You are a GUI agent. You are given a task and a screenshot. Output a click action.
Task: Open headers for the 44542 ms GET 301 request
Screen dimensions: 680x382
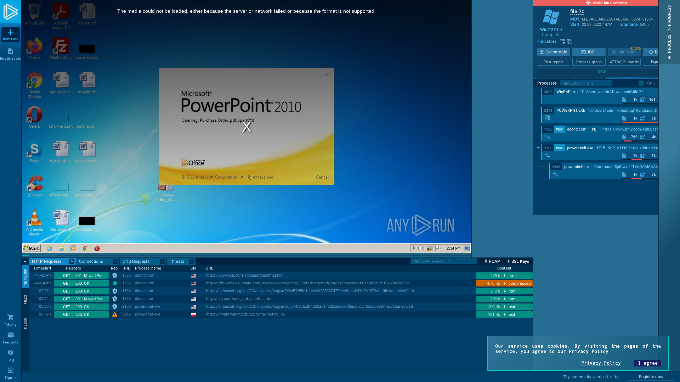coord(81,276)
